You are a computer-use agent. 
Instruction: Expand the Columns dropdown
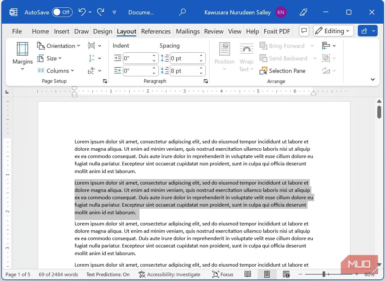[56, 71]
